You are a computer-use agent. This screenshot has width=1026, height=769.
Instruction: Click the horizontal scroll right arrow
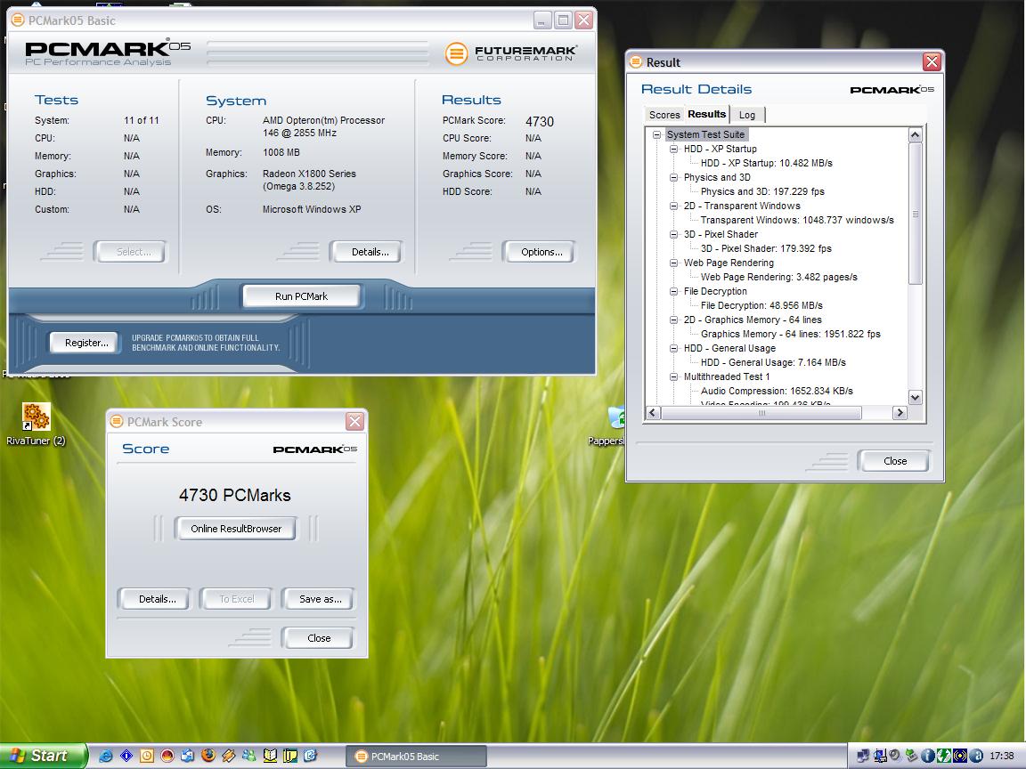pos(900,413)
